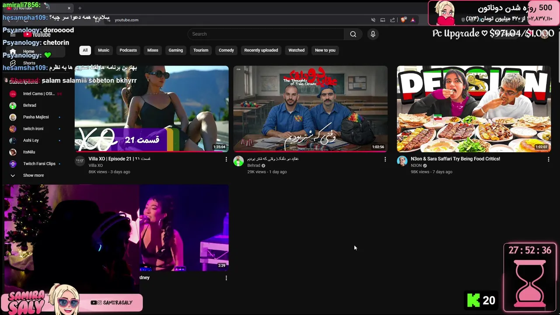Image resolution: width=560 pixels, height=315 pixels.
Task: Open N3ON channel name under video
Action: tap(416, 165)
